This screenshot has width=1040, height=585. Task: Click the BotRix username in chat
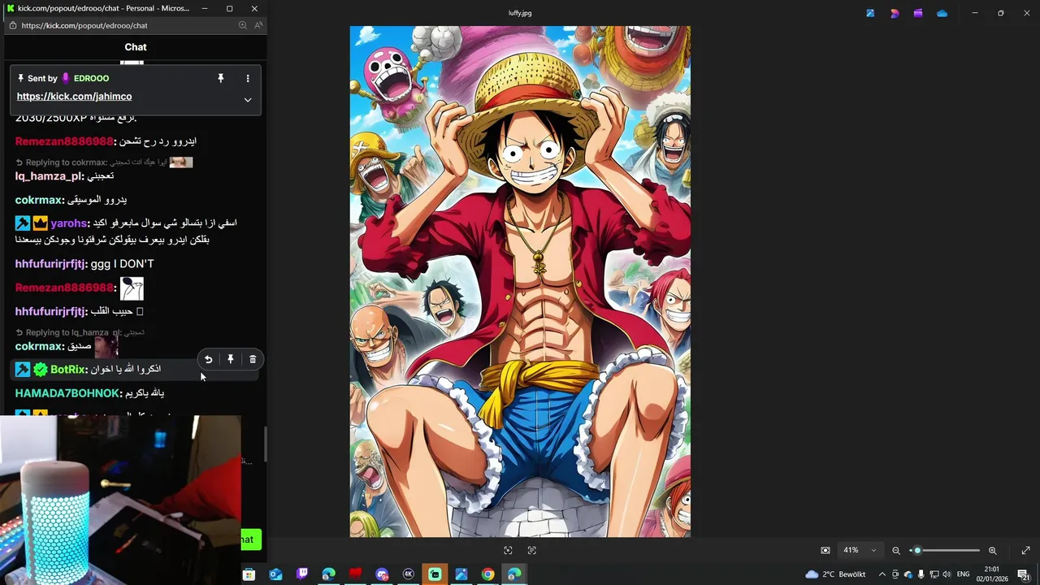pos(68,370)
